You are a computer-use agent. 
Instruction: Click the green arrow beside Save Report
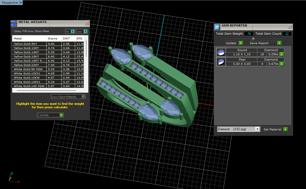point(280,43)
